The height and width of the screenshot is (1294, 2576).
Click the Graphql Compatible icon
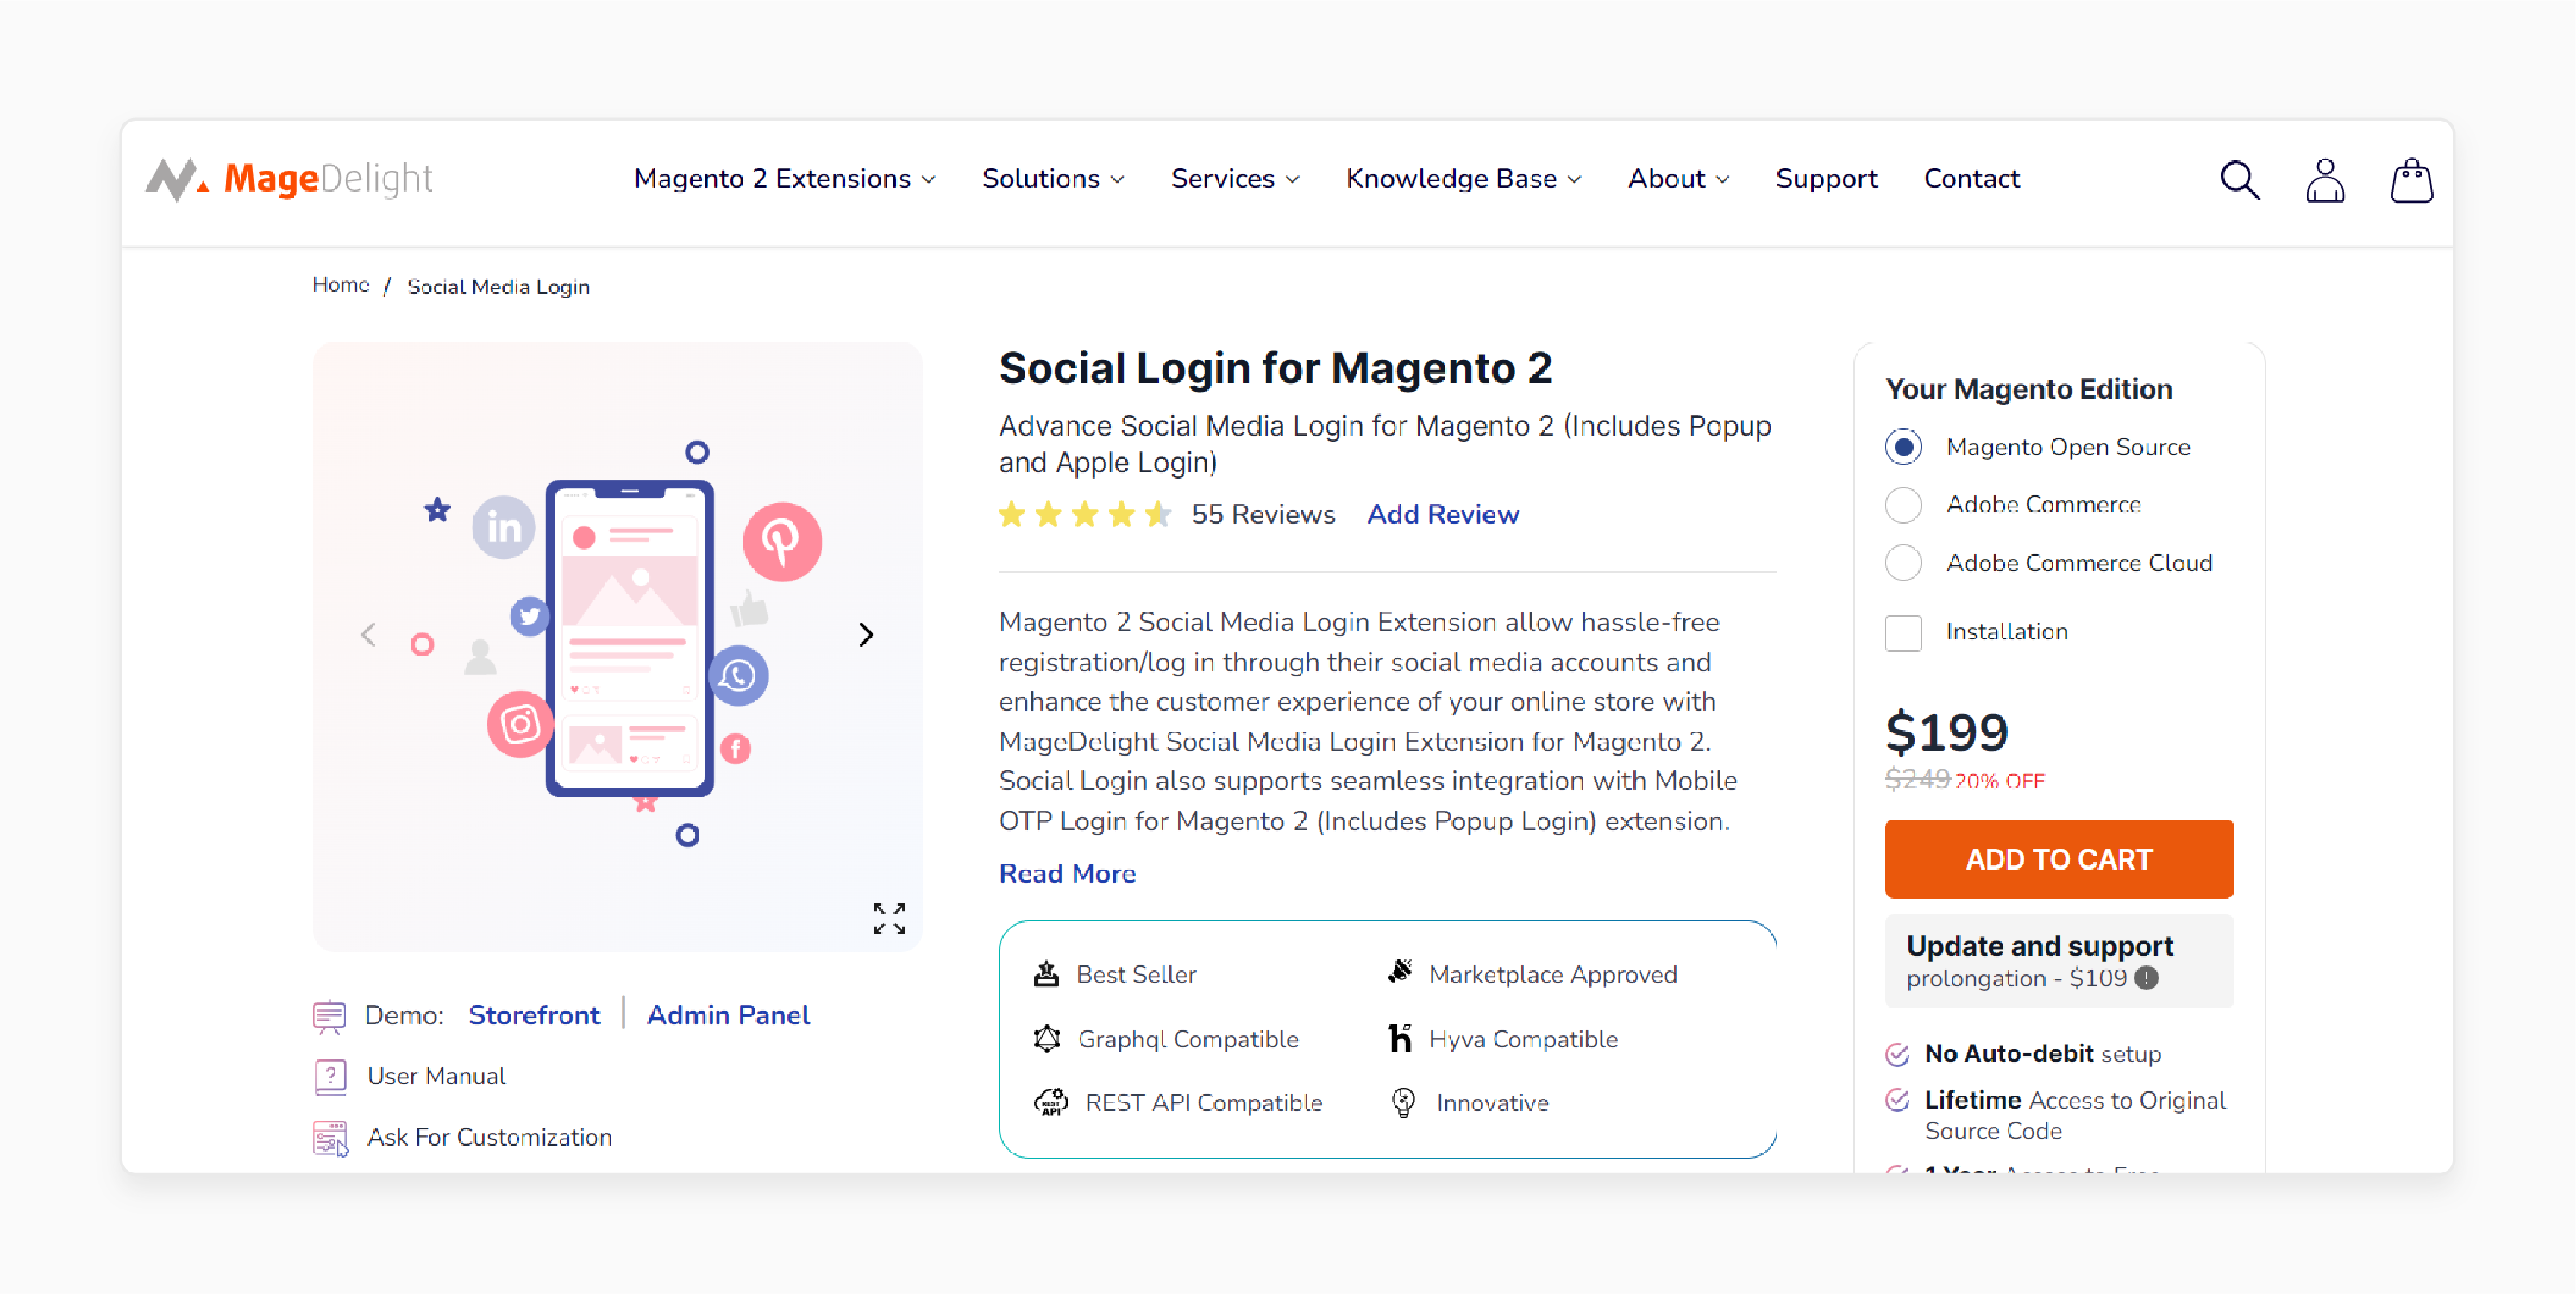1047,1038
